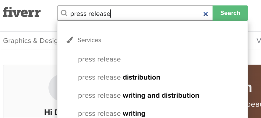This screenshot has width=261, height=118.
Task: Open the partially visible category at right edge
Action: [259, 41]
